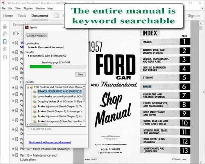The height and width of the screenshot is (164, 205).
Task: Open the File menu
Action: point(4,9)
